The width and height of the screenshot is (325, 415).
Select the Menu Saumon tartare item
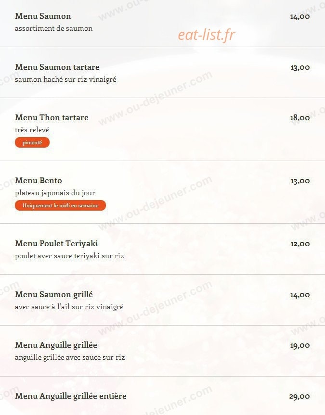pos(57,67)
